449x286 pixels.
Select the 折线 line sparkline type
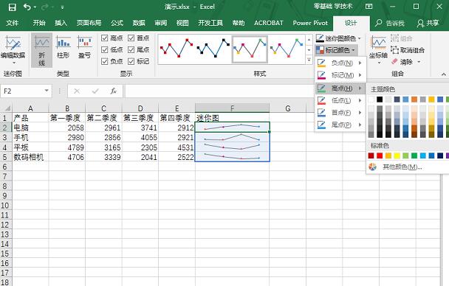tap(42, 50)
